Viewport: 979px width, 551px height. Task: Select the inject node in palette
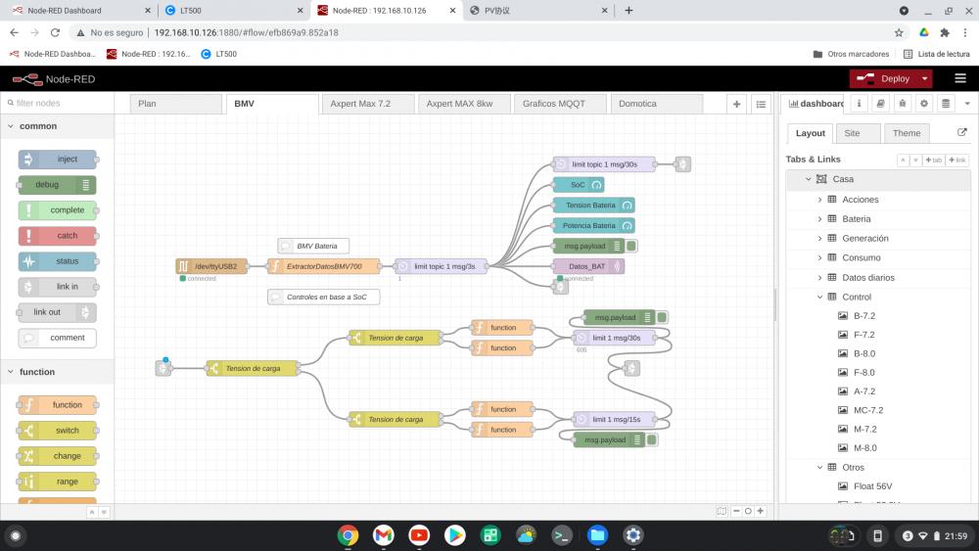coord(58,160)
